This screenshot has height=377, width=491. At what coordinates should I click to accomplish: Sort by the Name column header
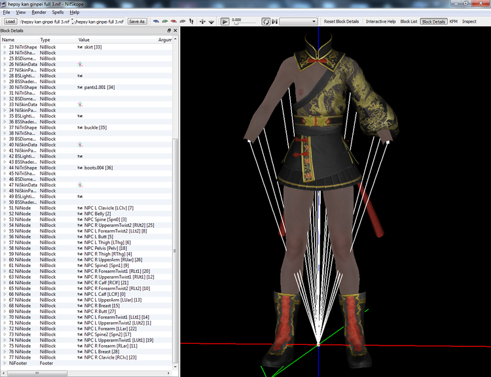pyautogui.click(x=20, y=40)
